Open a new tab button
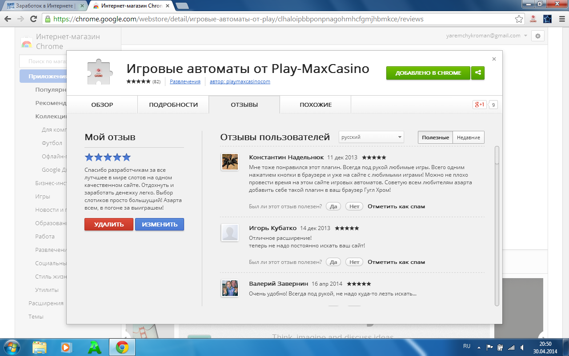The width and height of the screenshot is (569, 356). coord(182,6)
